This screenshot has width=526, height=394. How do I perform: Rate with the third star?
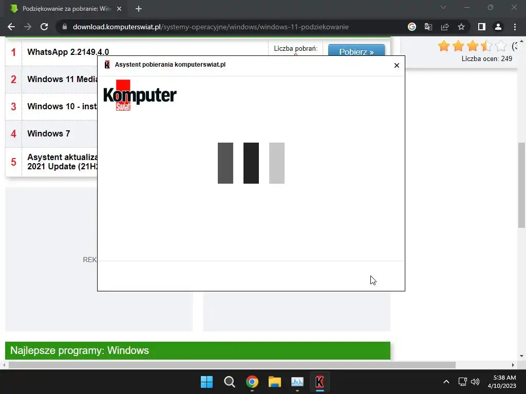click(473, 46)
